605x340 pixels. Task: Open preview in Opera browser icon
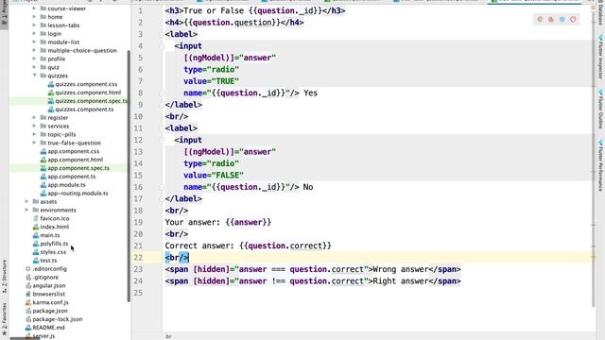[x=574, y=19]
